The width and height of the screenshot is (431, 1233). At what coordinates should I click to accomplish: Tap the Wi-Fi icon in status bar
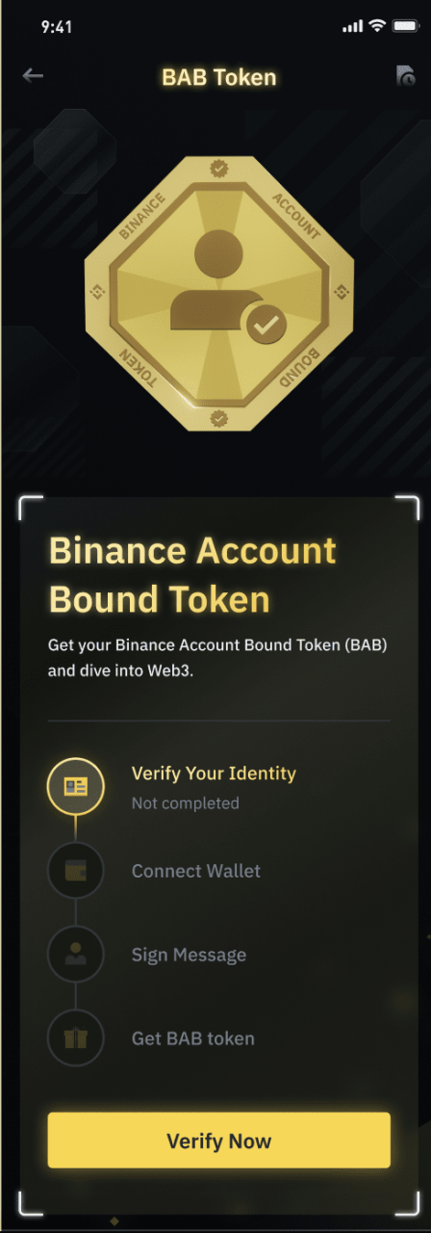coord(377,27)
